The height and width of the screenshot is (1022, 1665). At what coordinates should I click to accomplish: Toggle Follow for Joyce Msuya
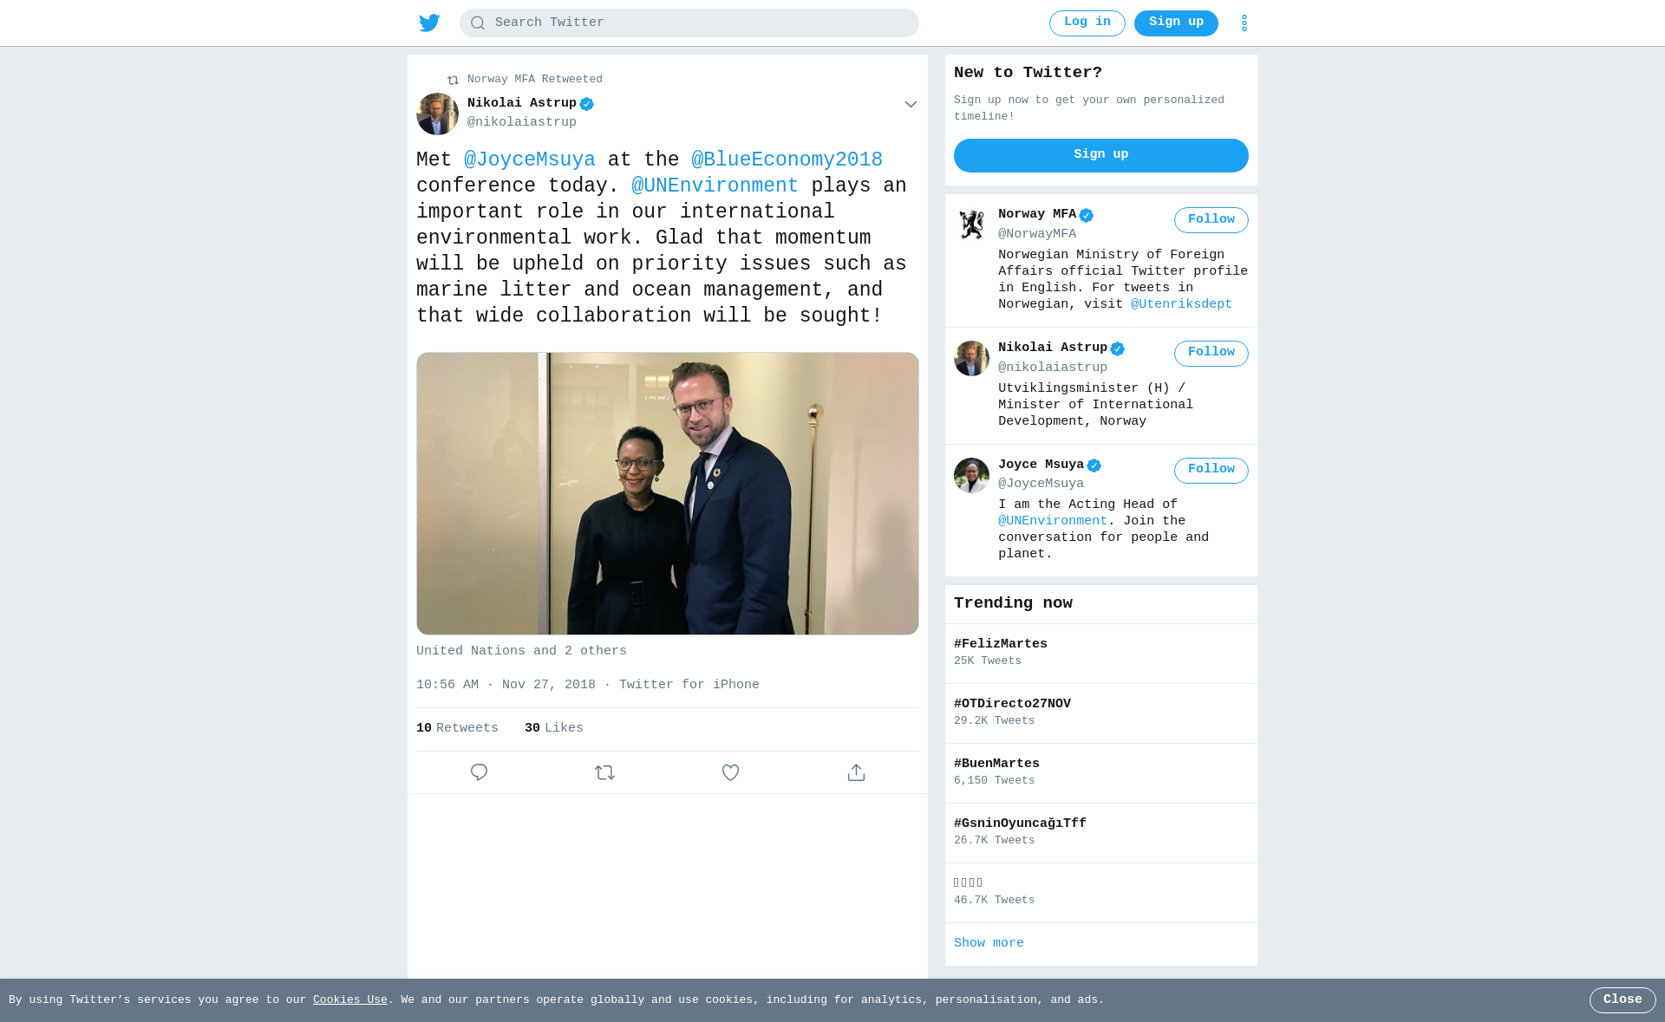coord(1211,470)
